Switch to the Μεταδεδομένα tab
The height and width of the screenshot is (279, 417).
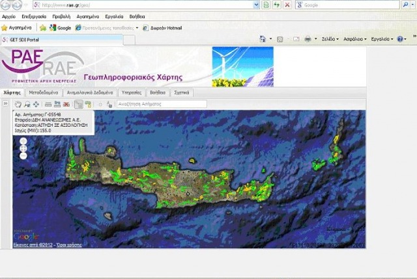44,93
